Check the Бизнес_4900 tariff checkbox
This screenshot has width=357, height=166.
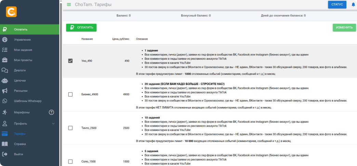(x=70, y=94)
